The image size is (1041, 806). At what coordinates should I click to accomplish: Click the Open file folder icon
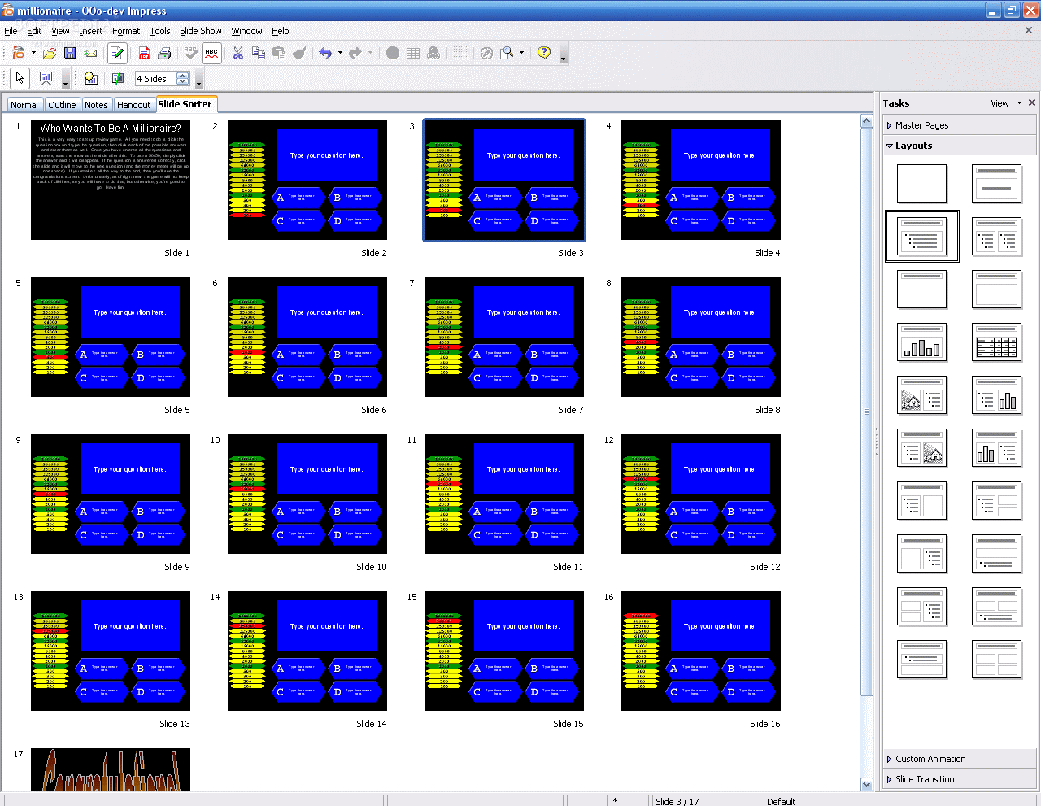point(50,53)
